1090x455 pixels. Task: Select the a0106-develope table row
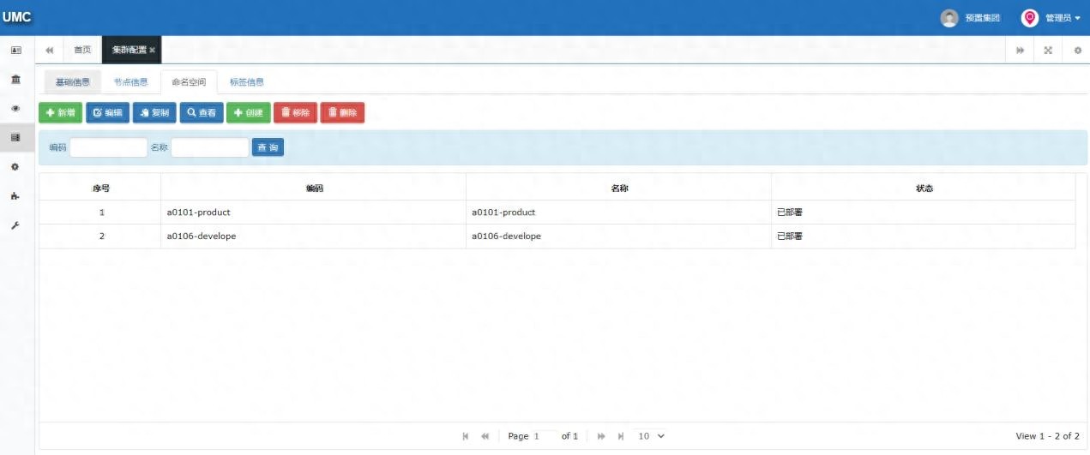pyautogui.click(x=557, y=236)
